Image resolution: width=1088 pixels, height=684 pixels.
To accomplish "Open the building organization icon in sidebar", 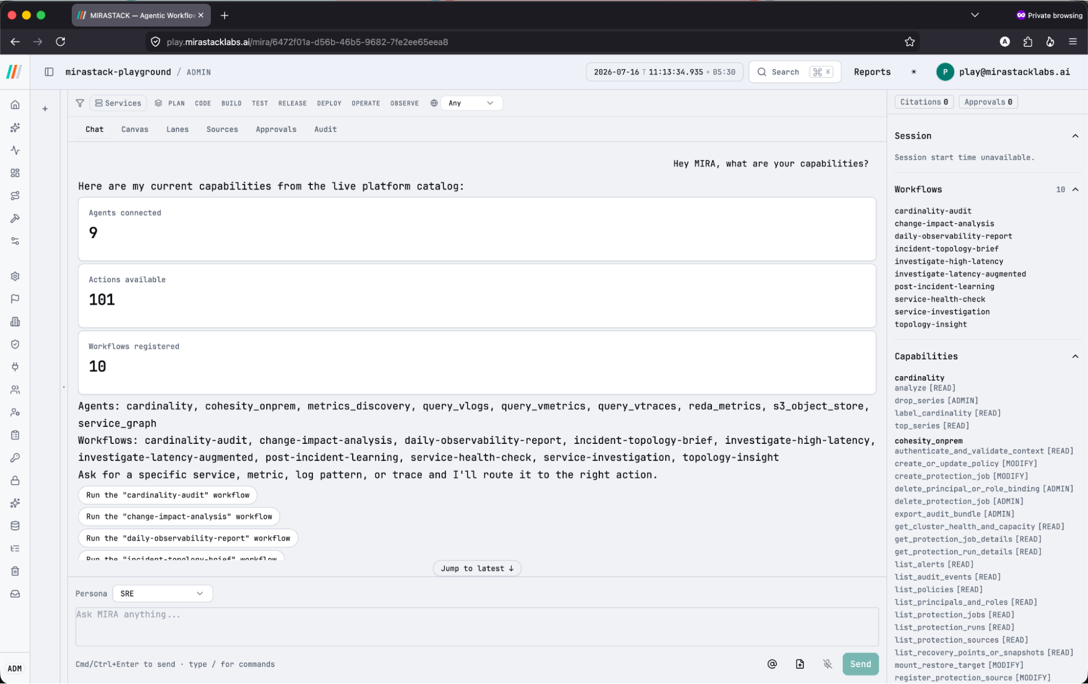I will (x=15, y=322).
